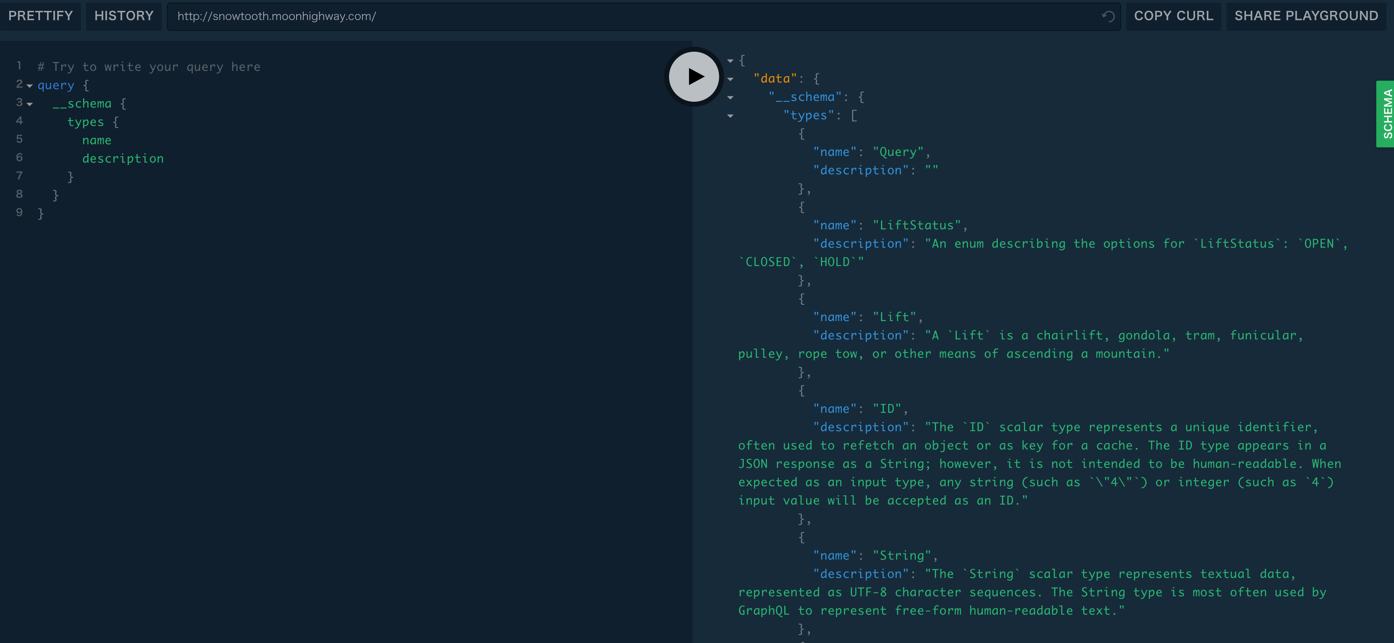Click the PRETTIFY button
Screen dimensions: 1394x643
point(40,16)
